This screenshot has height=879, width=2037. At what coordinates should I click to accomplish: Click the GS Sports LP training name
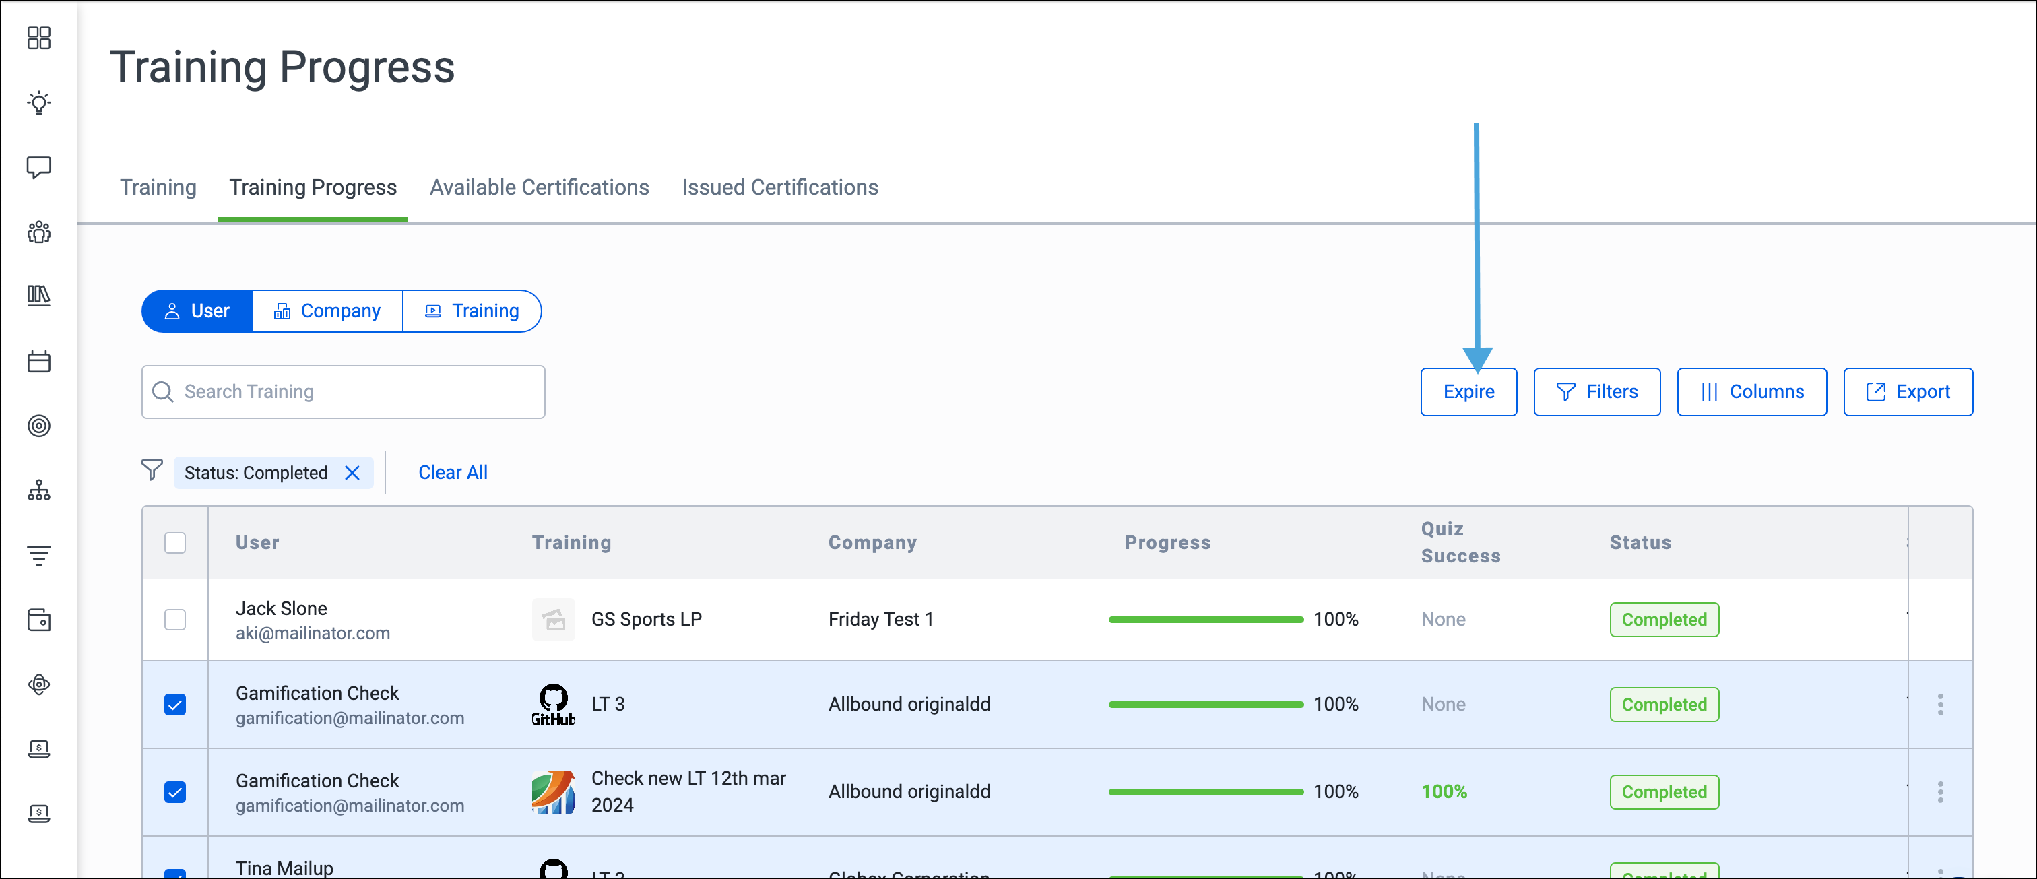tap(646, 620)
